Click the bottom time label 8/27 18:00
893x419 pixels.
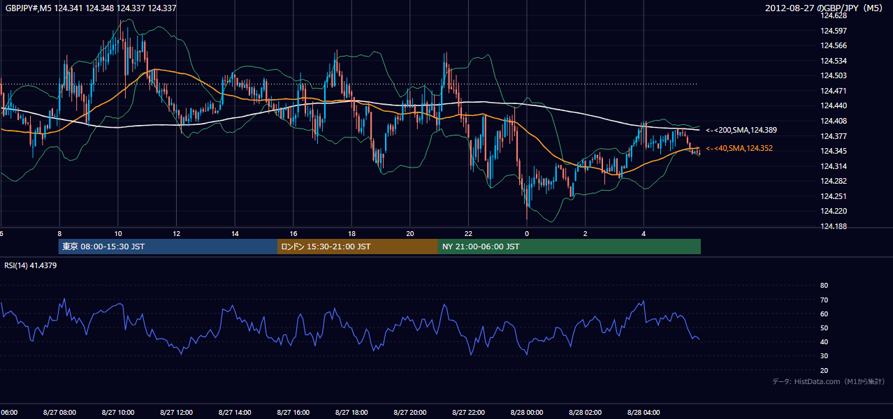click(x=351, y=413)
